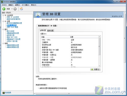Image resolution: width=127 pixels, height=96 pixels.
Task: Click settings list scrollbar up arrow
Action: tap(99, 37)
